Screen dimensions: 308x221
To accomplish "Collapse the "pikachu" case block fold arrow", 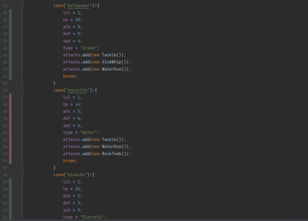I will pyautogui.click(x=23, y=175).
